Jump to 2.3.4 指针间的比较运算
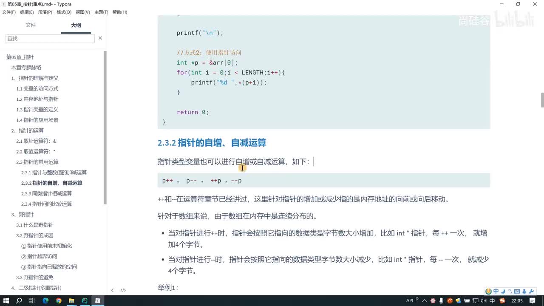 (47, 204)
